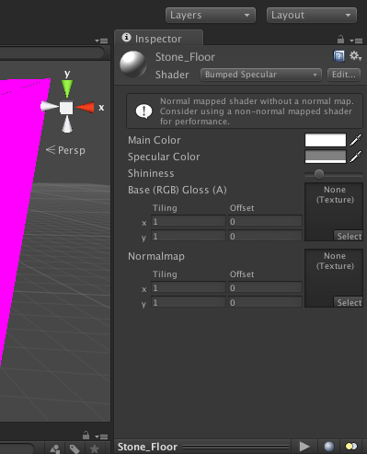Click the Main Color white swatch
The height and width of the screenshot is (454, 367).
point(326,140)
